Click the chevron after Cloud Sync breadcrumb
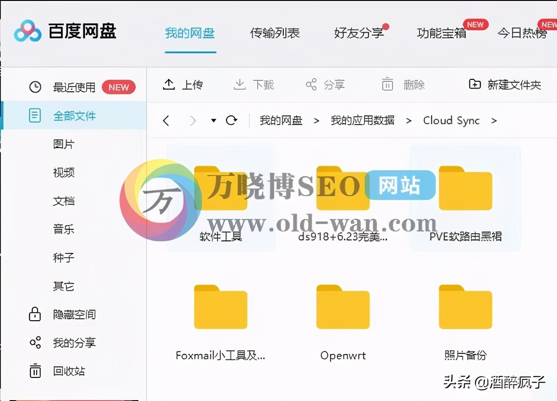The image size is (557, 401). (x=494, y=120)
